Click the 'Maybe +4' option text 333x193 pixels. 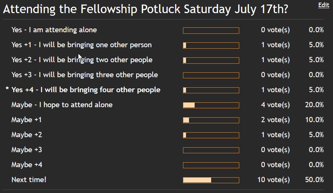click(27, 165)
